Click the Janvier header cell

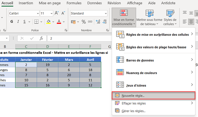tap(26, 60)
